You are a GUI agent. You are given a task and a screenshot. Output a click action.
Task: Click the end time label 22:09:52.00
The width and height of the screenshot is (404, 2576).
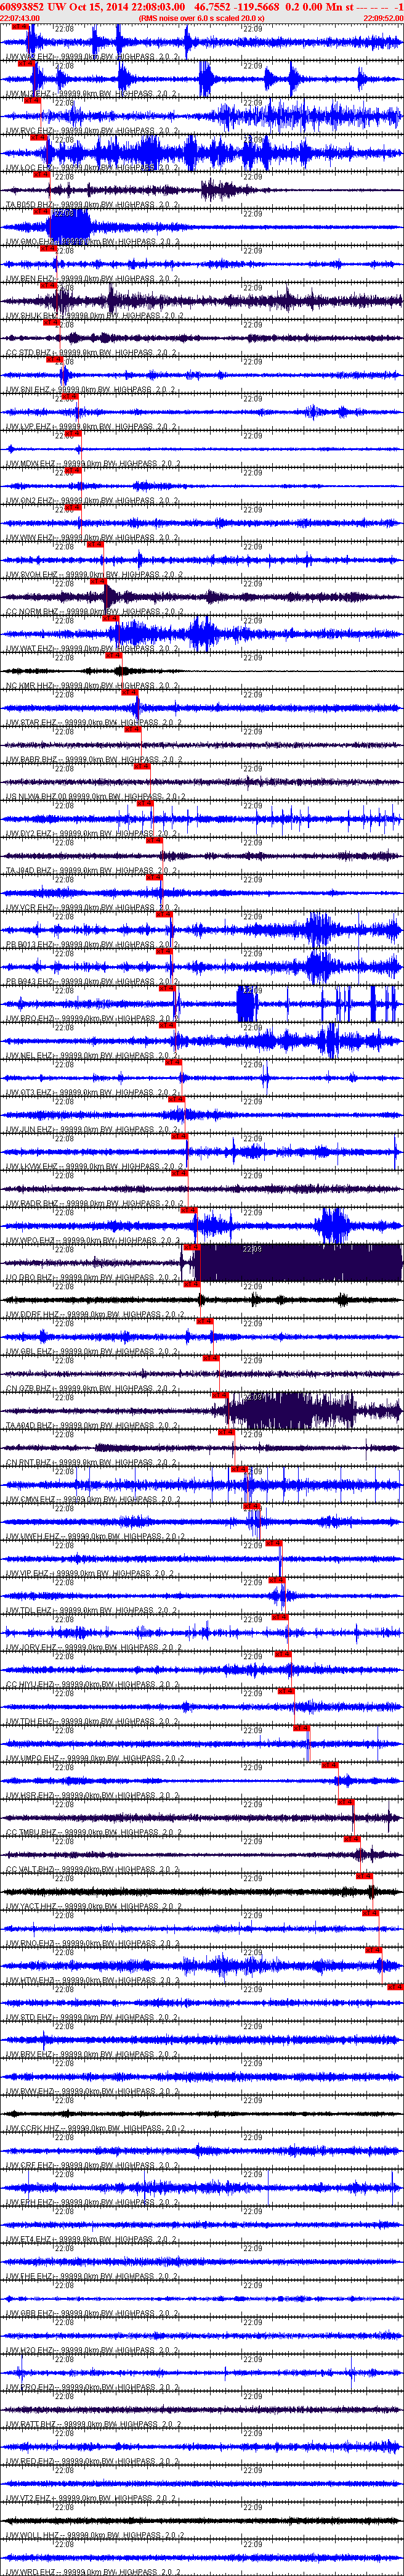(384, 18)
